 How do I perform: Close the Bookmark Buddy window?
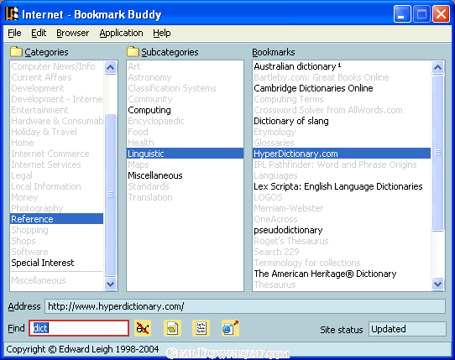coord(441,13)
